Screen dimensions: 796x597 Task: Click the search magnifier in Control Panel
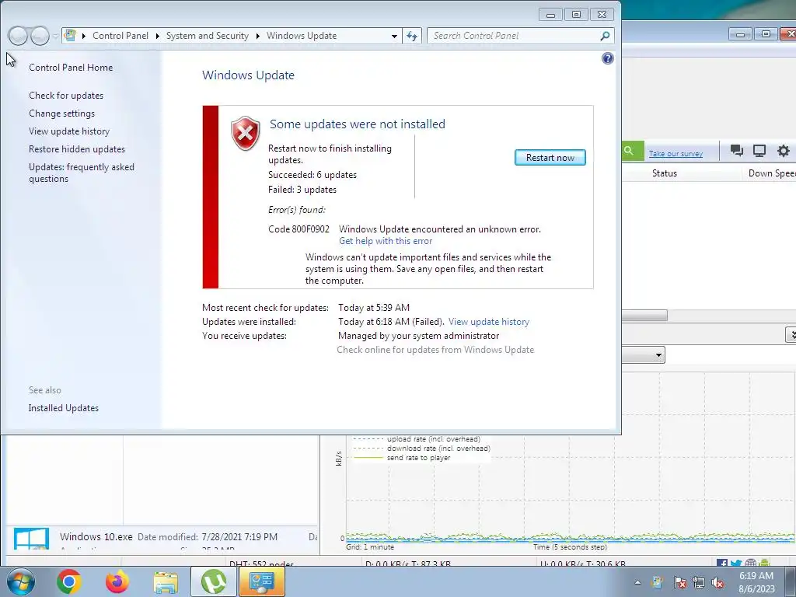[605, 36]
